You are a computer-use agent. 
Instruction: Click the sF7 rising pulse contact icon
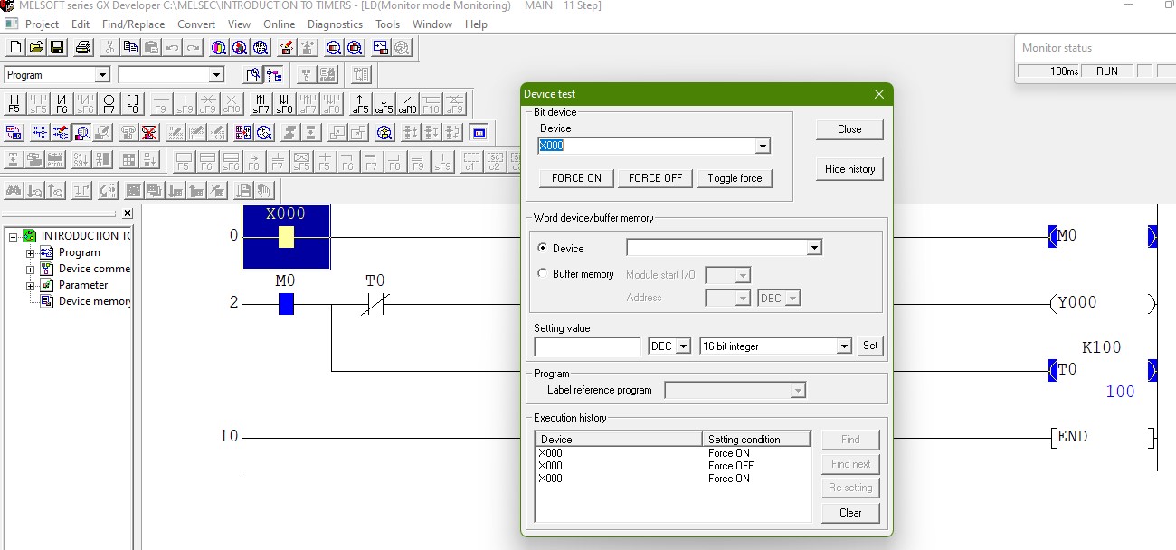coord(261,103)
